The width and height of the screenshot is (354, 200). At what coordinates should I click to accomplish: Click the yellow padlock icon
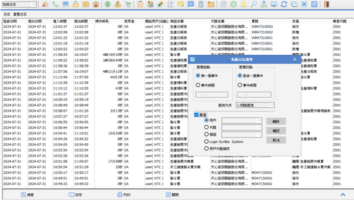76,4
